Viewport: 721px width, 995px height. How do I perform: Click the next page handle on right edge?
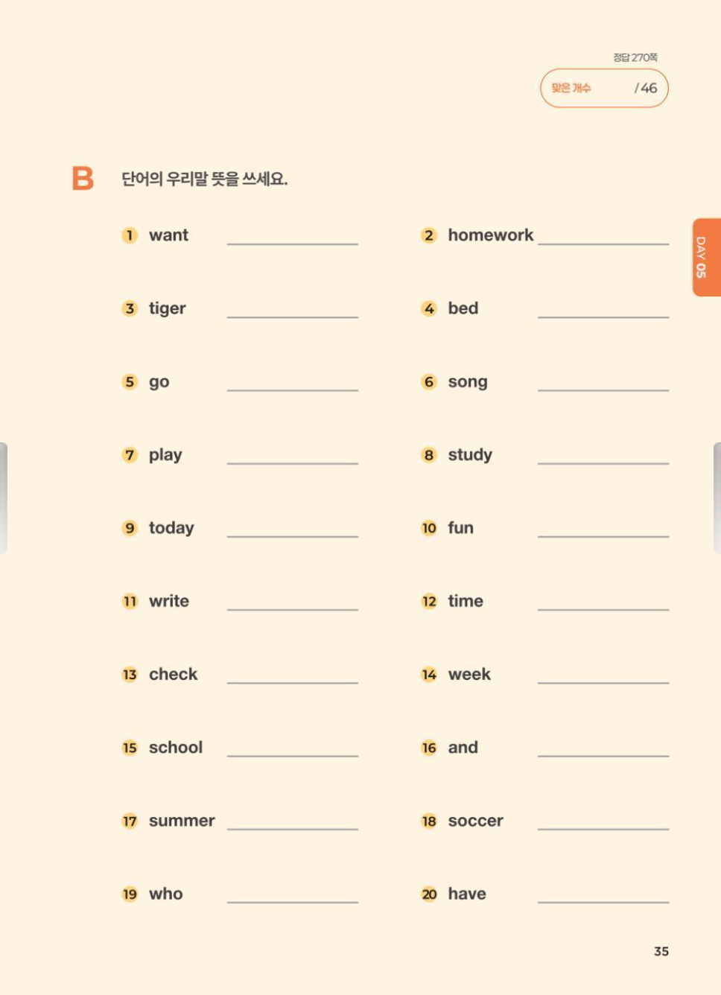pos(717,497)
